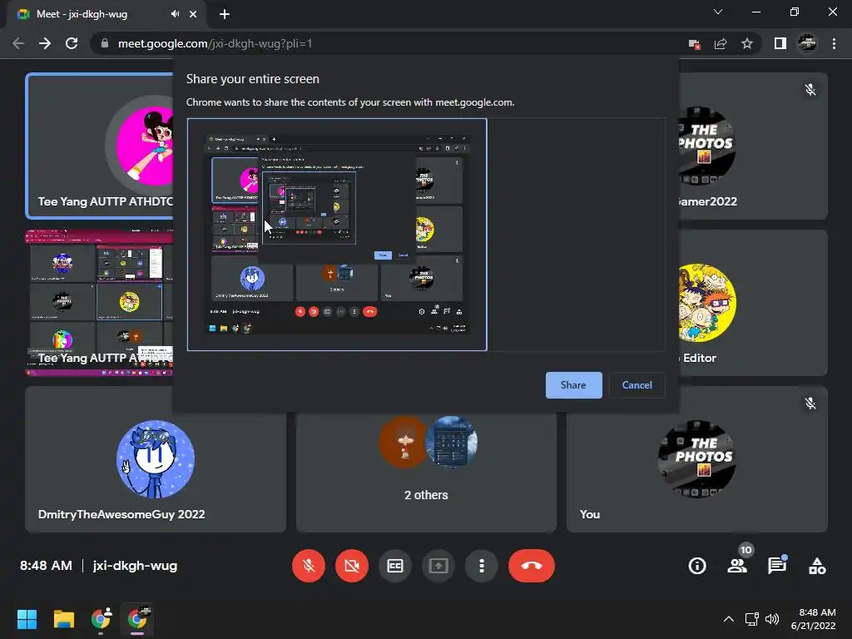Click the camera blocked indicator in address bar
Screen dimensions: 852x639
(694, 44)
